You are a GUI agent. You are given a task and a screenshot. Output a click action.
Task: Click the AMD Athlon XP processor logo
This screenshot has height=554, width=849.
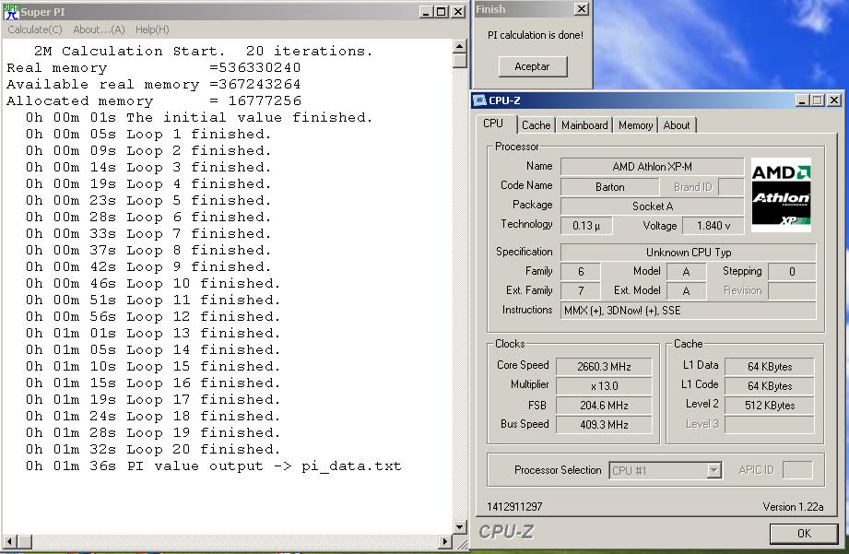tap(781, 194)
